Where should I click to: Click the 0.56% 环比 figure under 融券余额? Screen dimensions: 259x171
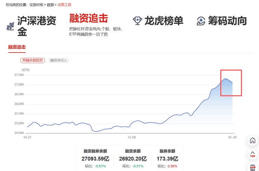tap(173, 166)
